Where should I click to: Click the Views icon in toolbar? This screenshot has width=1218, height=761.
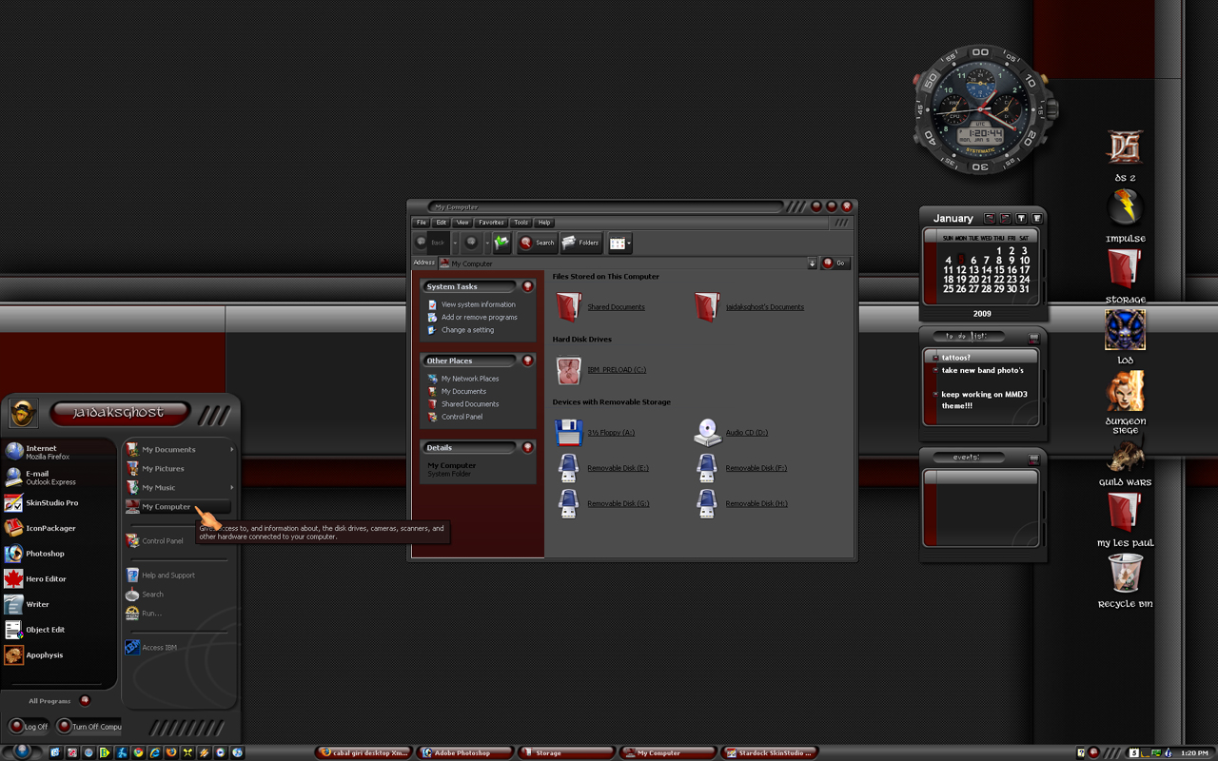click(x=617, y=244)
